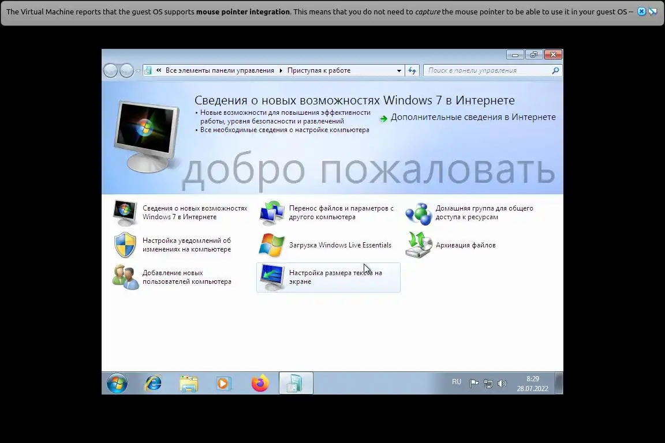The width and height of the screenshot is (665, 443).
Task: Open the Windows Start menu orb
Action: click(x=117, y=384)
